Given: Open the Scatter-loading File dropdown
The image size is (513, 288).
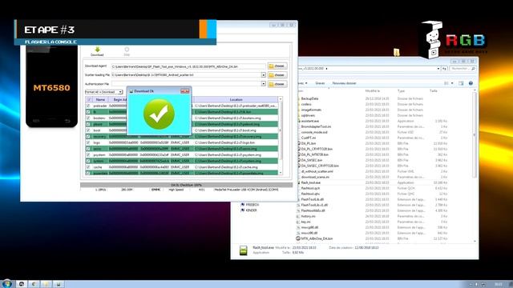Looking at the screenshot, I should coord(264,75).
